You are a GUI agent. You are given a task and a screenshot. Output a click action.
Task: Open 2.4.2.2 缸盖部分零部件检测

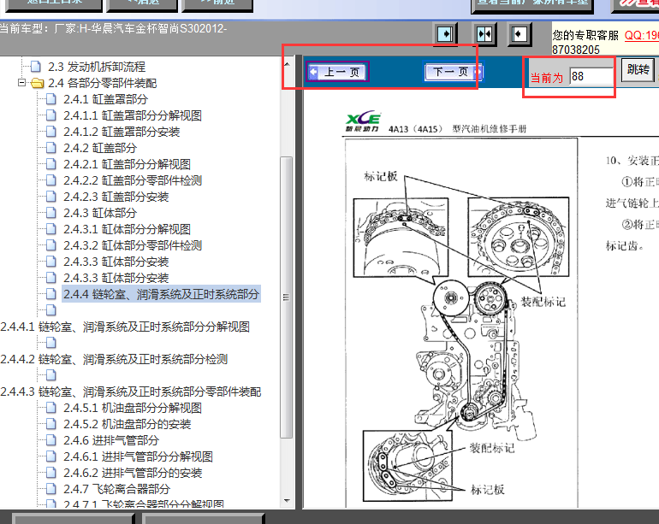coord(133,180)
